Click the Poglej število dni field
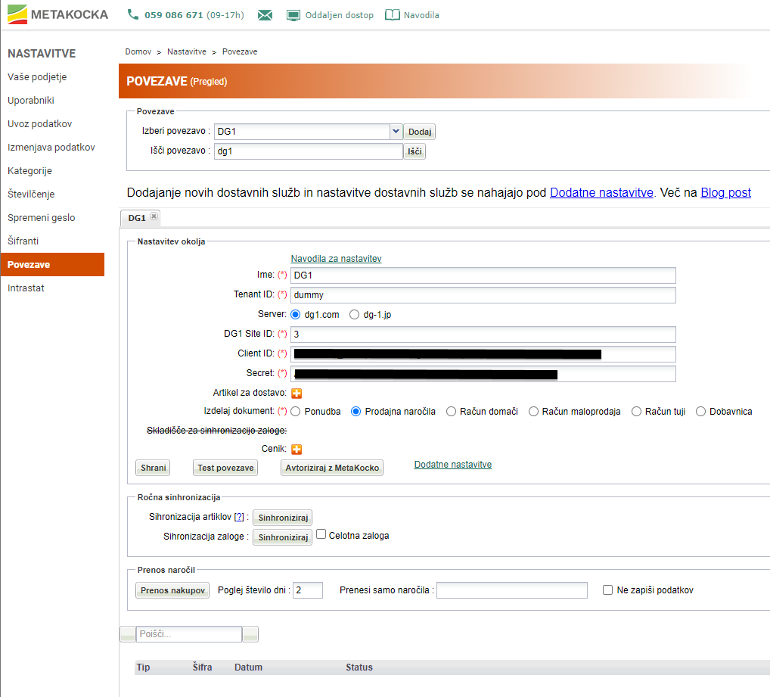The height and width of the screenshot is (697, 770). [308, 590]
